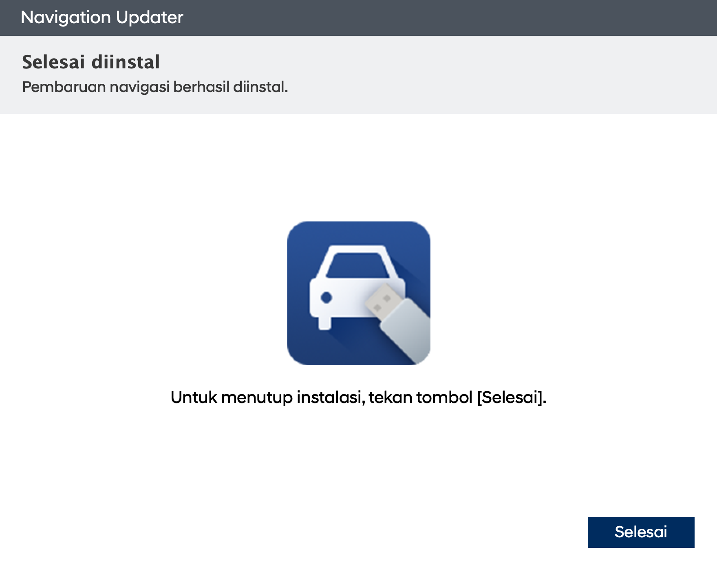Click the Selesai button
717x565 pixels.
click(640, 532)
